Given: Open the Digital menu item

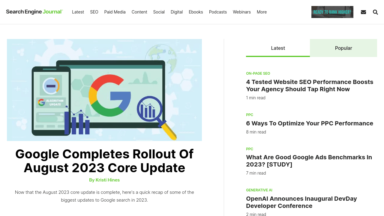Looking at the screenshot, I should pos(177,12).
